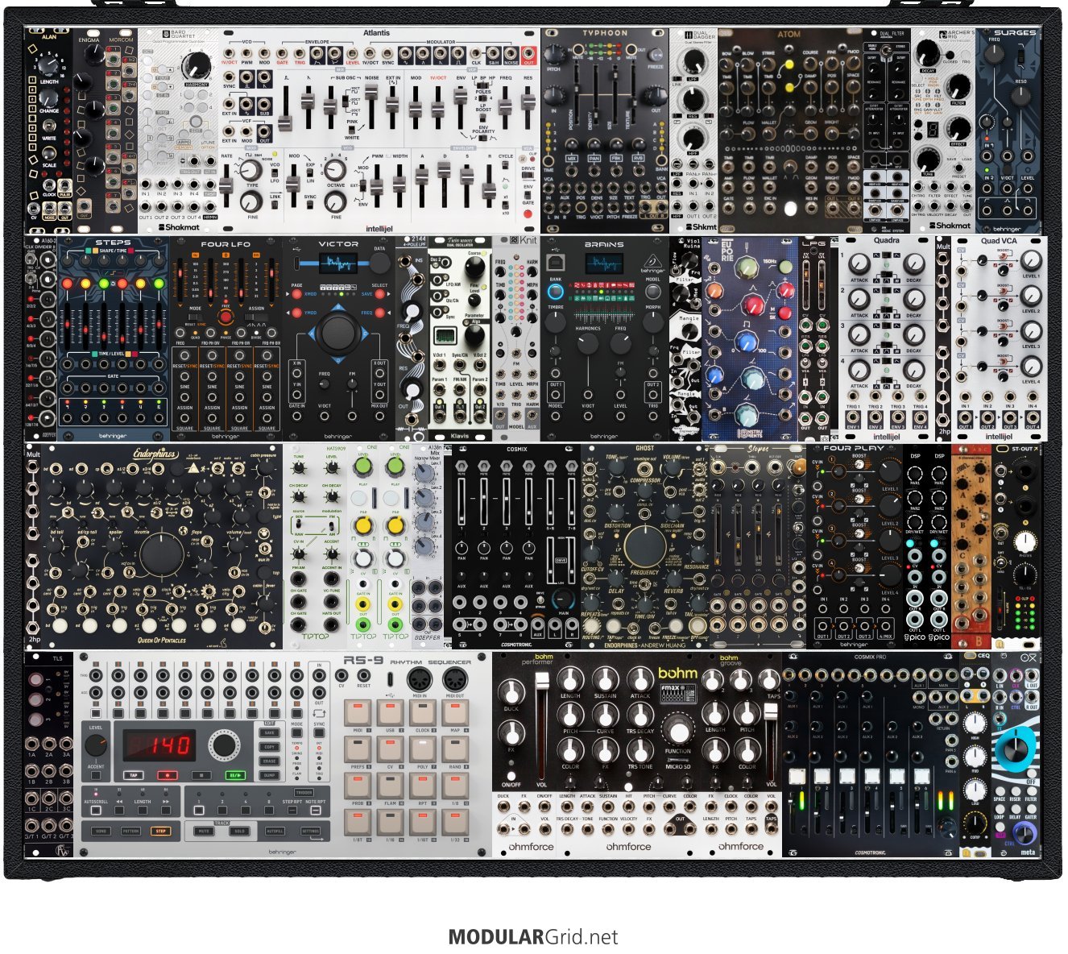Click the CEQ HIGH knob
1068x954 pixels.
point(975,723)
